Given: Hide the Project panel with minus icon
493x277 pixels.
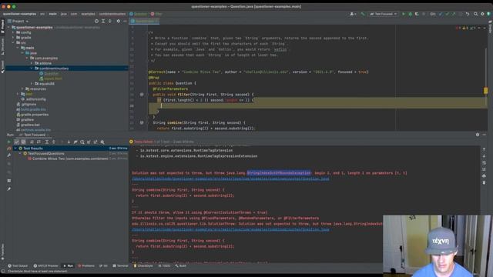Looking at the screenshot, I should coord(125,21).
